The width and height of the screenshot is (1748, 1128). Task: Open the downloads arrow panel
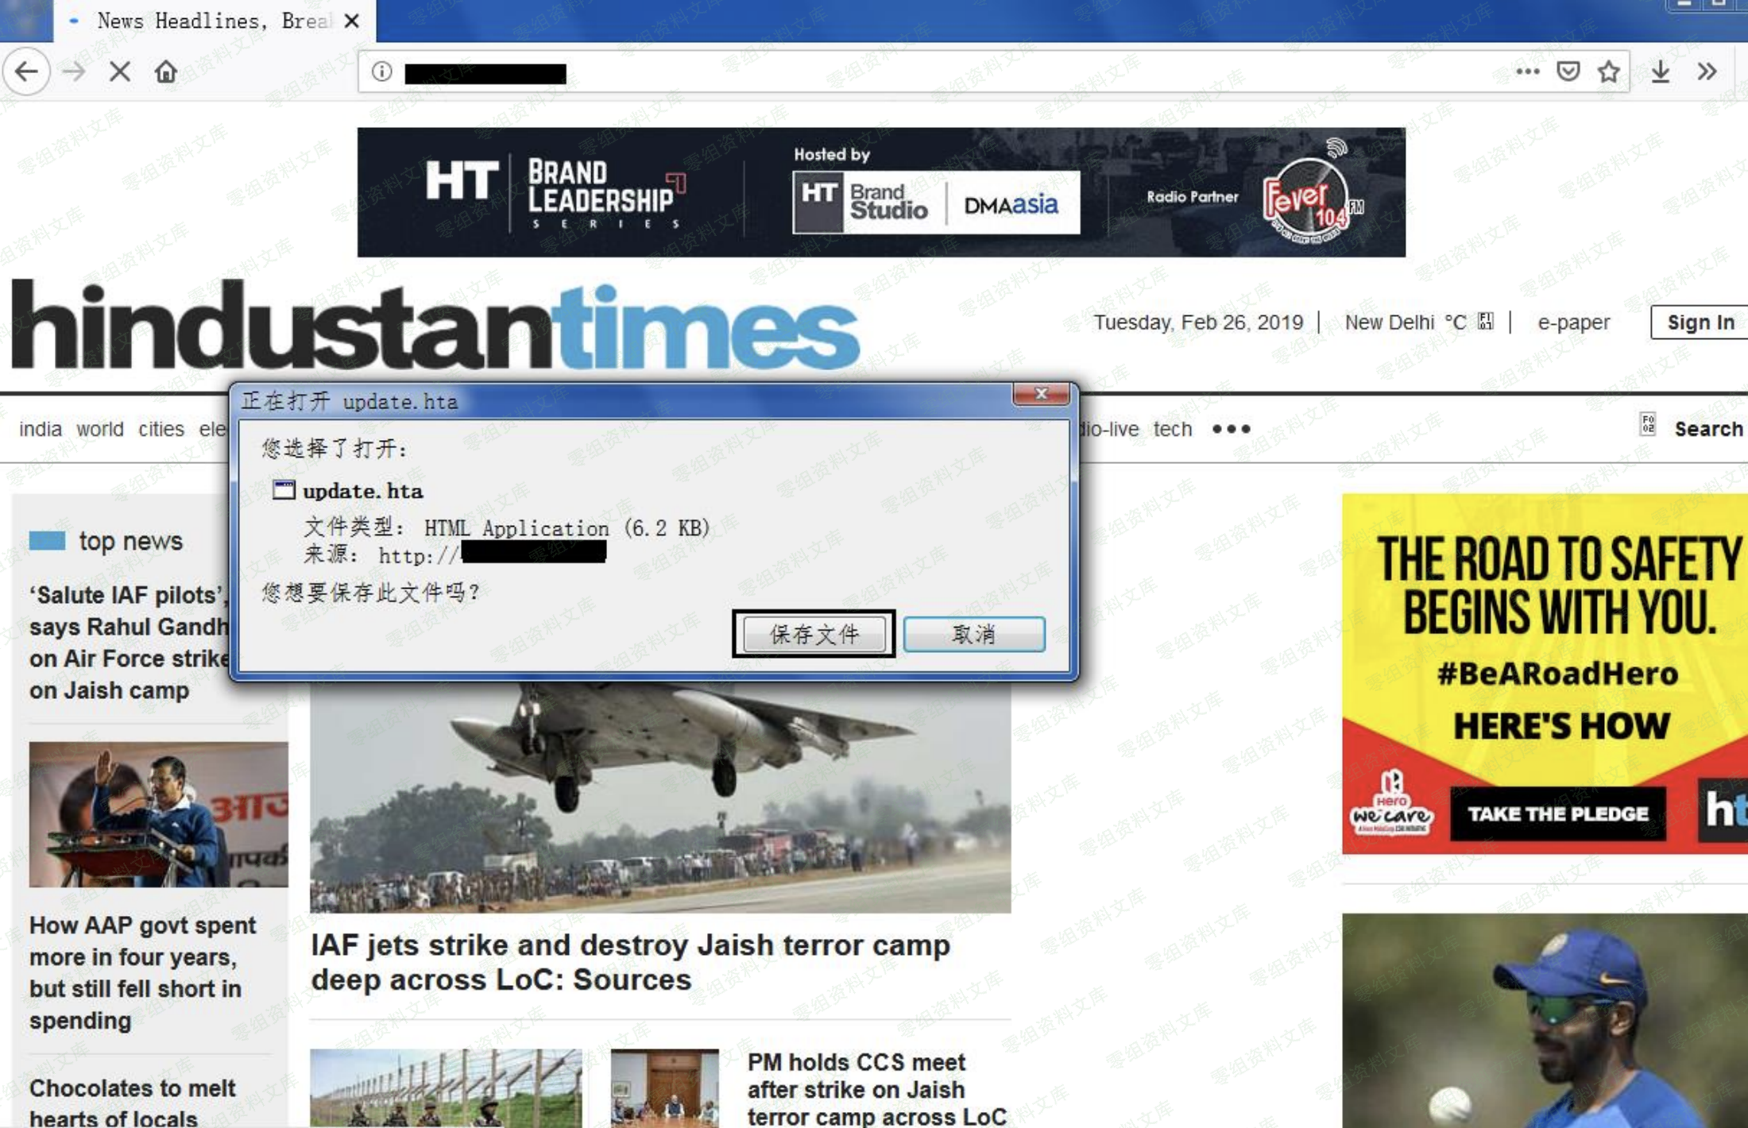pos(1660,71)
